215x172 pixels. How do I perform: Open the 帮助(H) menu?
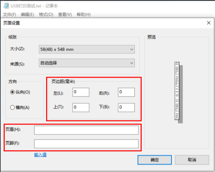[x=83, y=14]
